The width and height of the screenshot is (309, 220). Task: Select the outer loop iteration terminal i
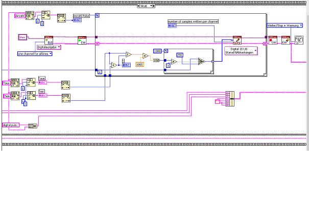100,72
